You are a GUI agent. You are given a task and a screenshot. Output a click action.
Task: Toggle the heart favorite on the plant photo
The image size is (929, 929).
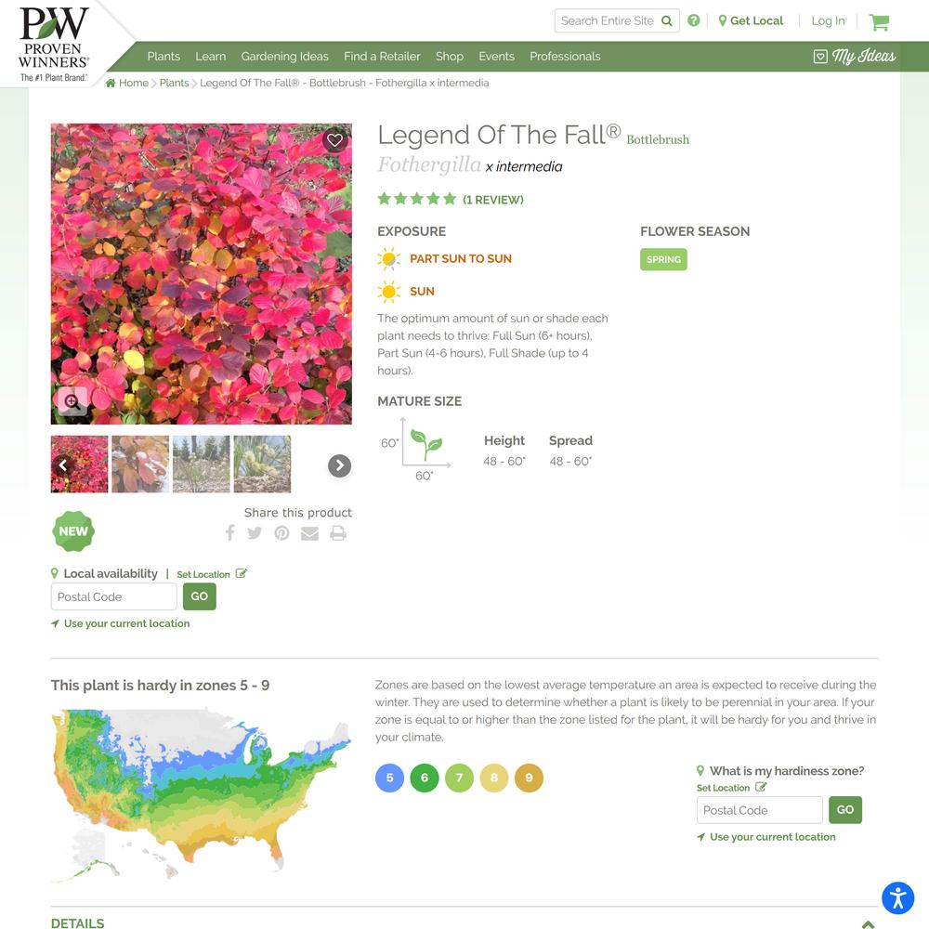point(334,140)
